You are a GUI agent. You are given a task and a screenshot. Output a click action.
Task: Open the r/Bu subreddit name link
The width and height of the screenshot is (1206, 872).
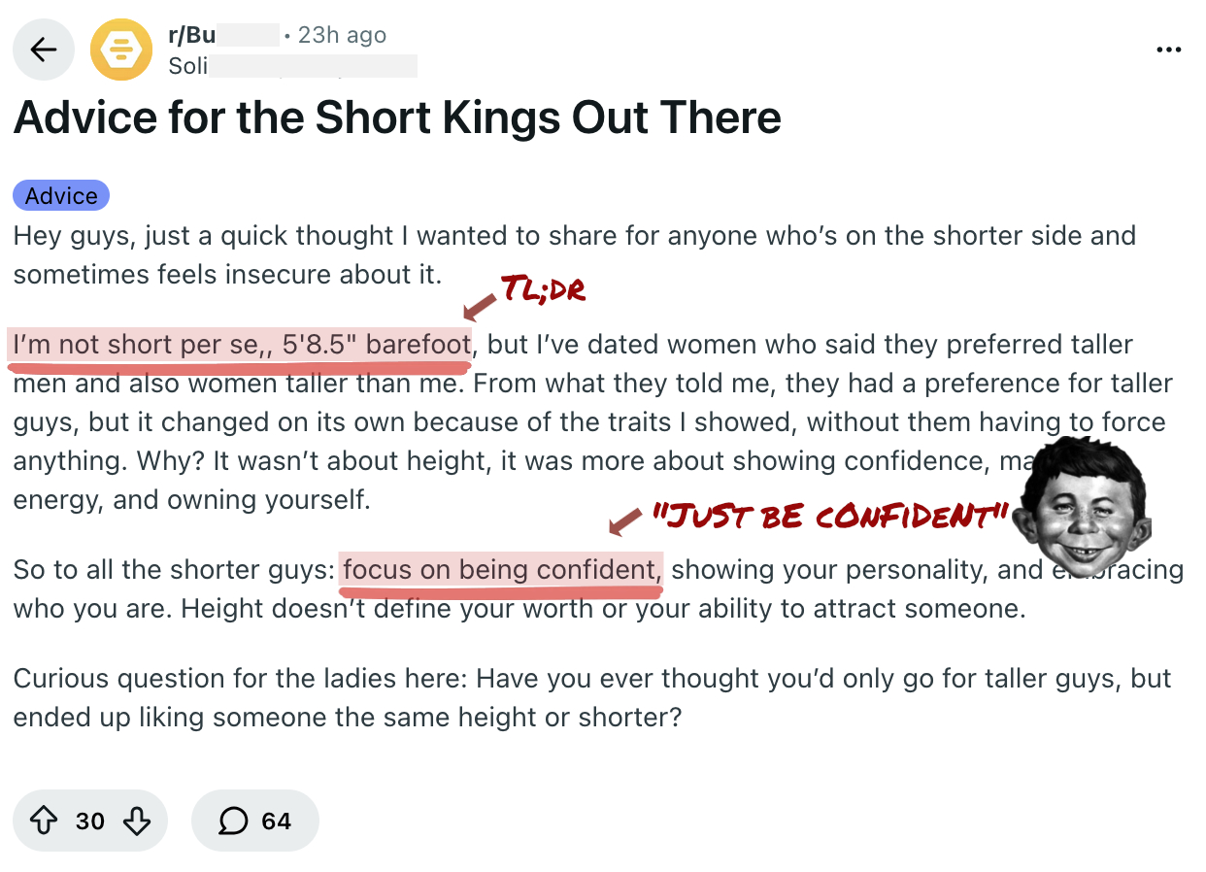click(x=192, y=36)
